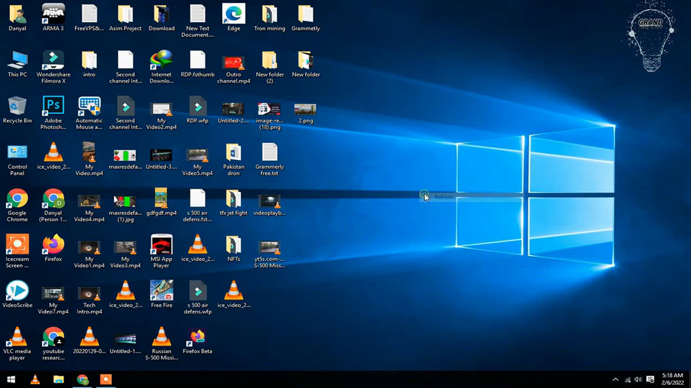Launch Firefox from desktop
The height and width of the screenshot is (388, 691).
pos(53,248)
